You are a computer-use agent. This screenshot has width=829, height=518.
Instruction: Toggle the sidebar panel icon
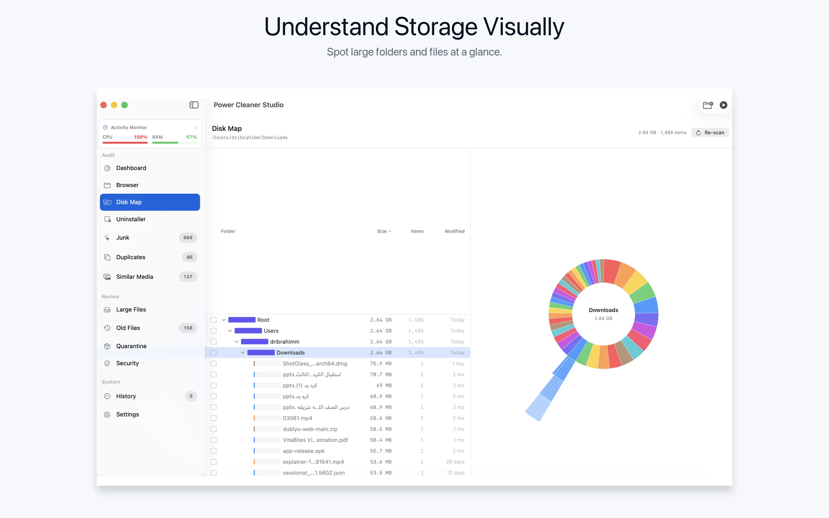point(194,105)
